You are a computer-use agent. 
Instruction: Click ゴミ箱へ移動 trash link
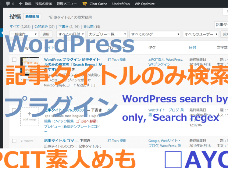pyautogui.click(x=86, y=121)
